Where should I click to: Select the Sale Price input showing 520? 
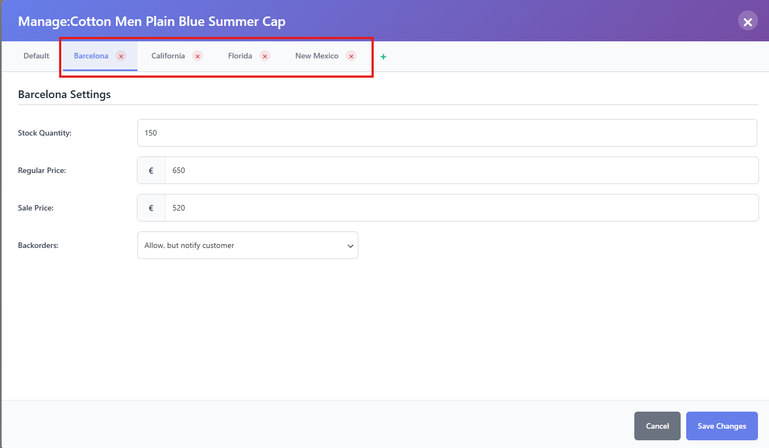461,208
